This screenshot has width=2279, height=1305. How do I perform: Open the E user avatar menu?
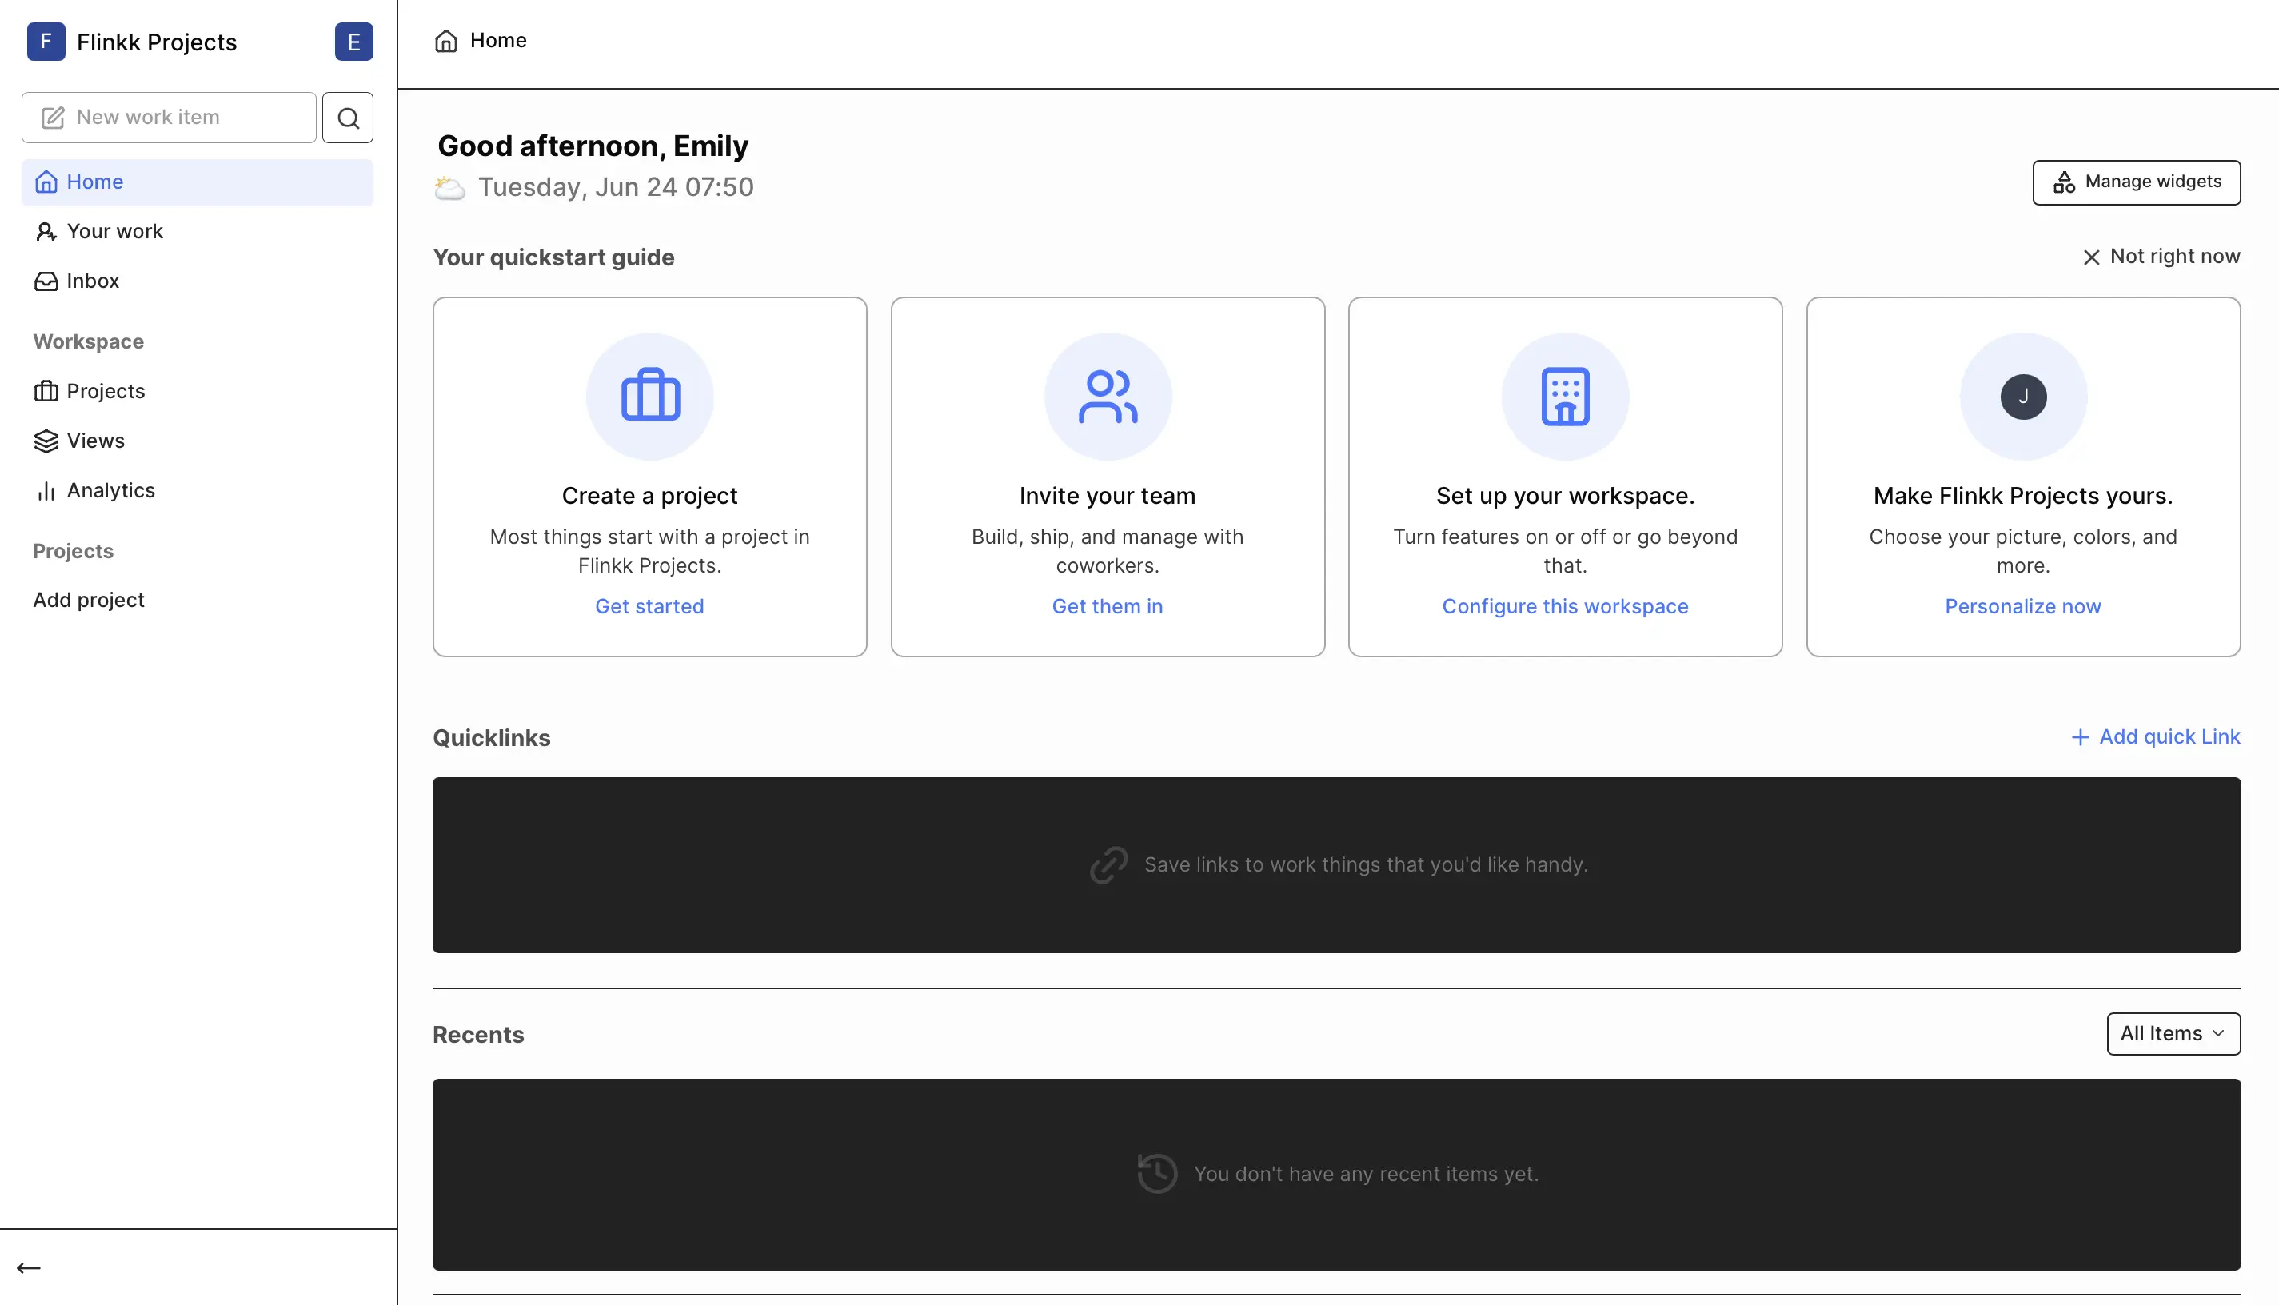(354, 42)
